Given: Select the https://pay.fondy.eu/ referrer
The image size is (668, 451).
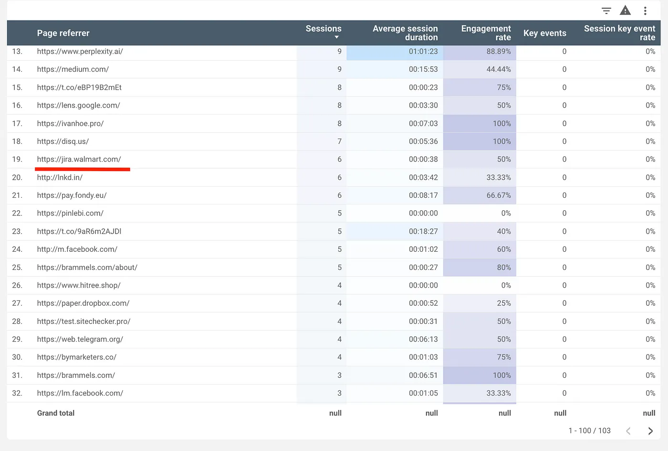Looking at the screenshot, I should pos(72,195).
